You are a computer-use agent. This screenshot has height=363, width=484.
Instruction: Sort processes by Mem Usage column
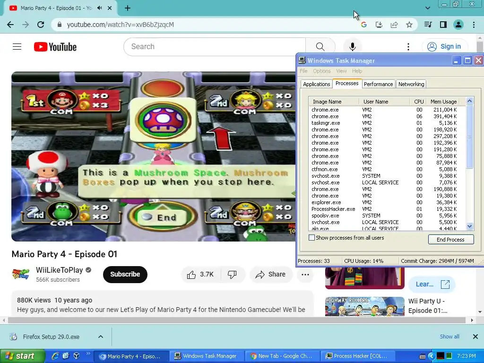(443, 102)
